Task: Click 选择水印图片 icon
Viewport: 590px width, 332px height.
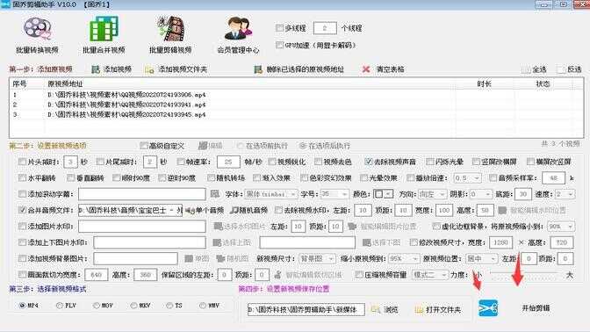Action: pyautogui.click(x=218, y=227)
